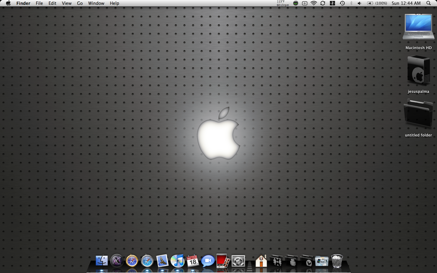
Task: Open the Apple menu
Action: pyautogui.click(x=8, y=3)
